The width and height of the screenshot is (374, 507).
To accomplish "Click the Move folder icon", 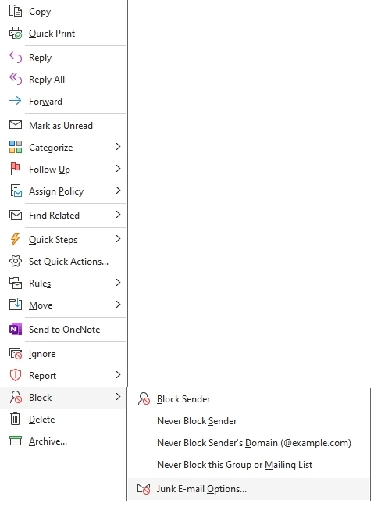I will pos(15,305).
